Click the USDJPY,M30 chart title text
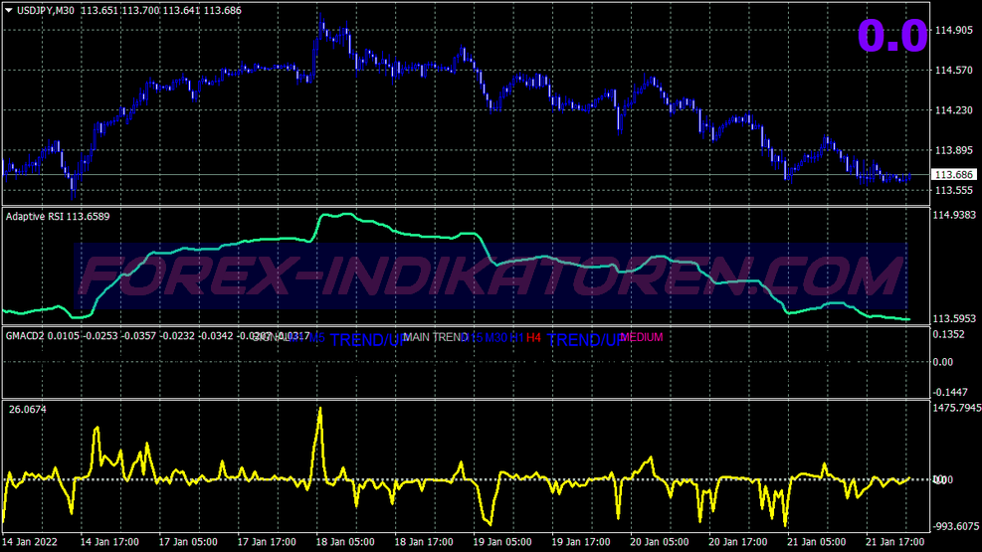 click(47, 10)
